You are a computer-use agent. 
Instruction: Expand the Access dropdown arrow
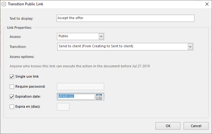101,36
